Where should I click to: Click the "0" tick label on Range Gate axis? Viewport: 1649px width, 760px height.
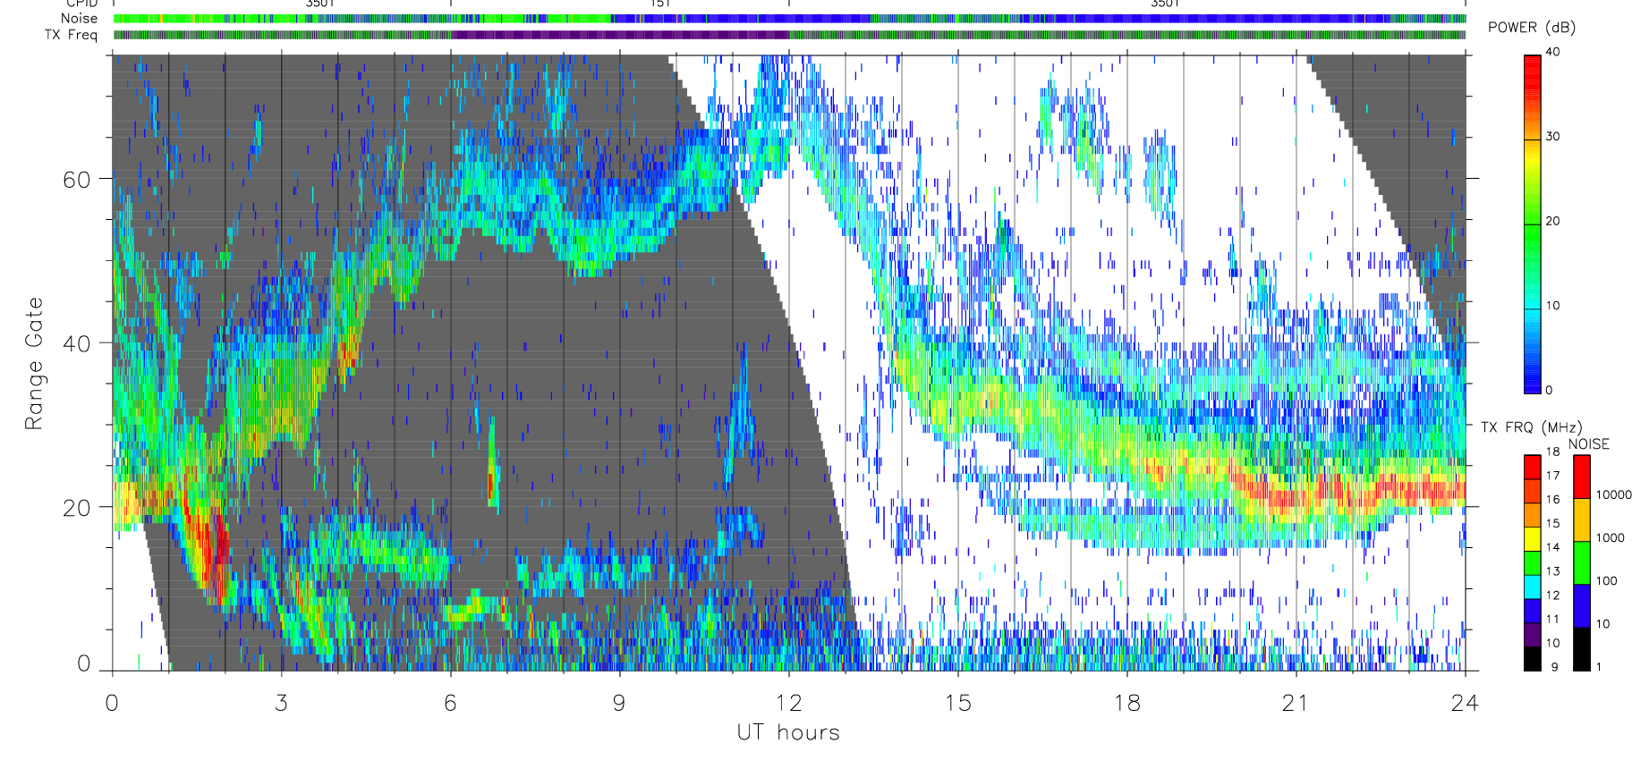point(84,663)
